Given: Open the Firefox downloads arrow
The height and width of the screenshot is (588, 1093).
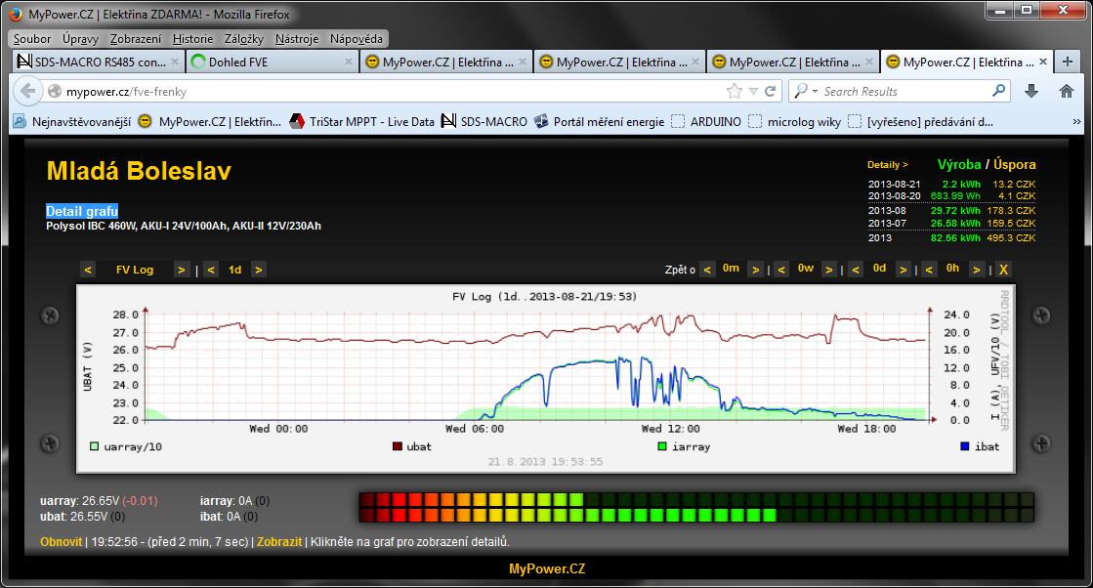Looking at the screenshot, I should coord(1030,91).
